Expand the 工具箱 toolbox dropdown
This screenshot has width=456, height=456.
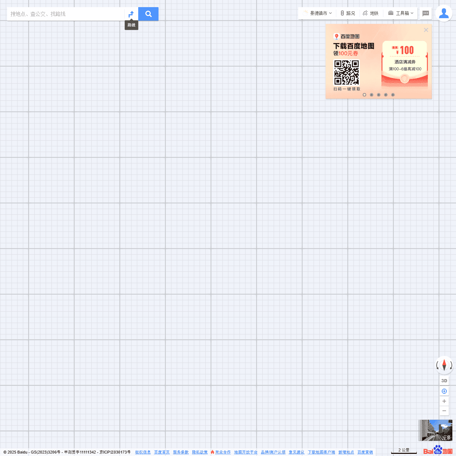point(401,13)
